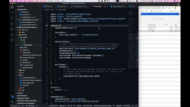Open the Testing flask view
Image resolution: width=190 pixels, height=107 pixels.
12,35
